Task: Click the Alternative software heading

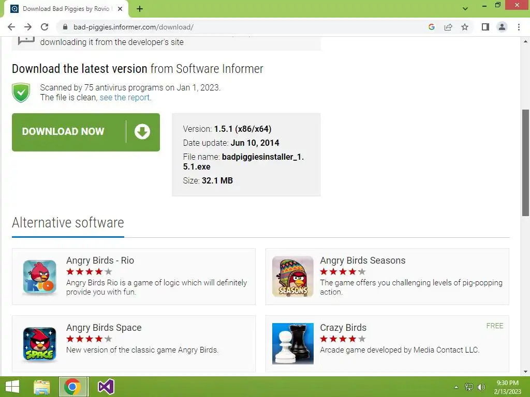Action: tap(68, 223)
